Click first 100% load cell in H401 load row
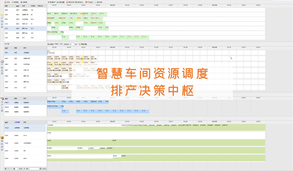This screenshot has height=171, width=293. [x=51, y=58]
